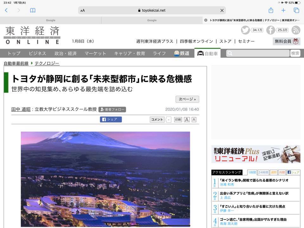The width and height of the screenshot is (304, 228).
Task: Select the トップ navigation item
Action: tap(14, 53)
